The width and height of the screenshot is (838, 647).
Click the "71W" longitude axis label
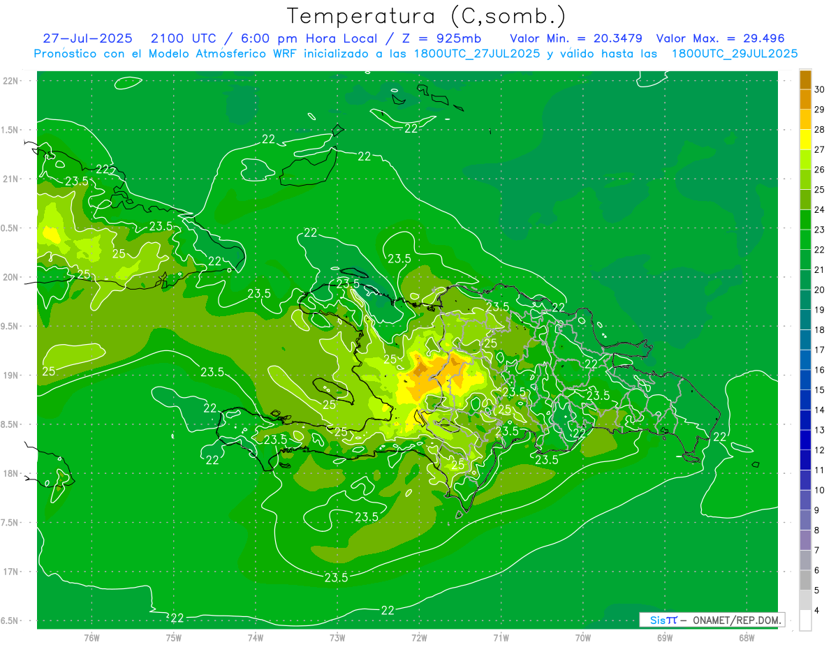[501, 638]
